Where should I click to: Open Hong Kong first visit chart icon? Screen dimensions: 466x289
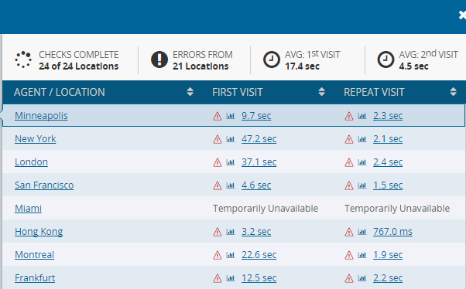click(231, 232)
